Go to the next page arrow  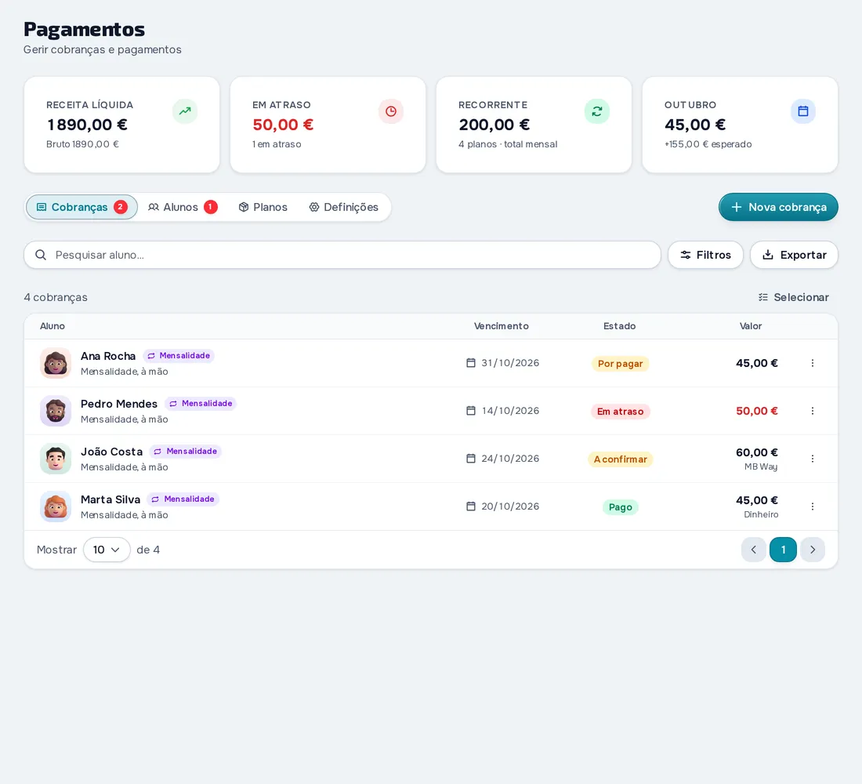(x=813, y=550)
